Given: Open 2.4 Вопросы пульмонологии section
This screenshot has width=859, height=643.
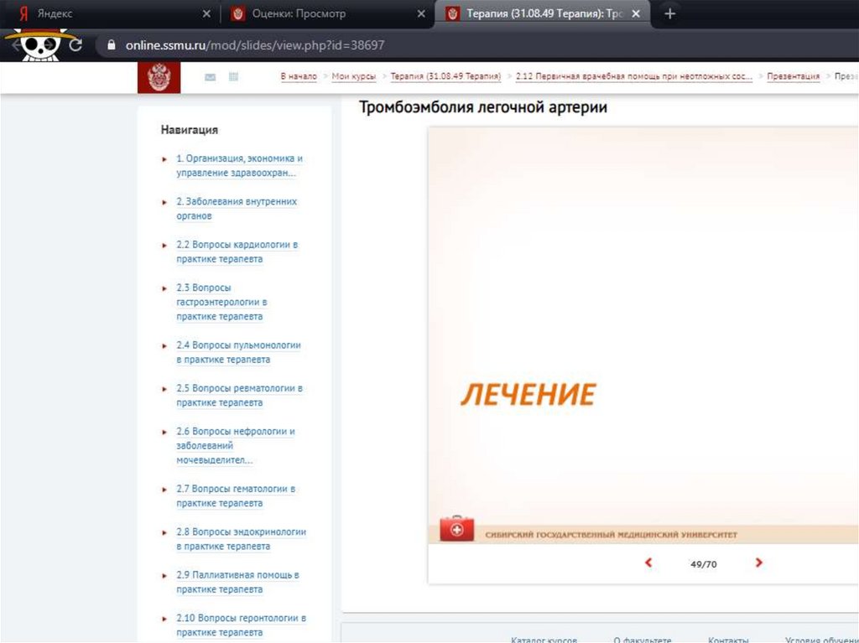Looking at the screenshot, I should click(x=239, y=352).
